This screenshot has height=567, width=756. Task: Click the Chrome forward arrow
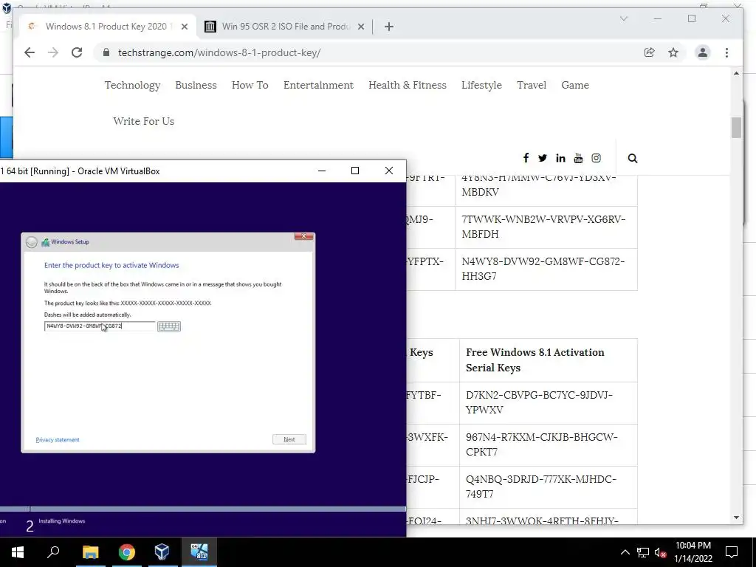(x=53, y=52)
